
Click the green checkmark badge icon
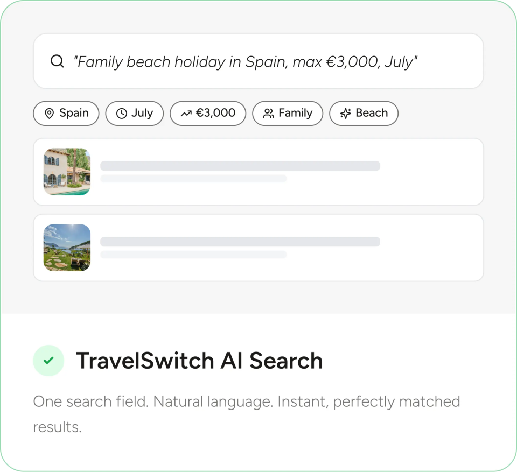coord(48,361)
